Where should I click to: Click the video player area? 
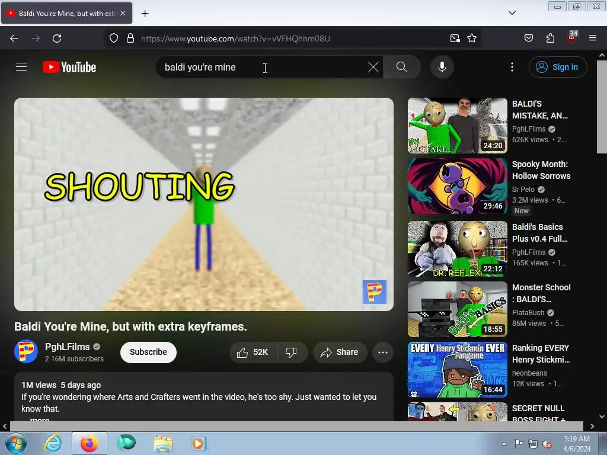coord(204,204)
